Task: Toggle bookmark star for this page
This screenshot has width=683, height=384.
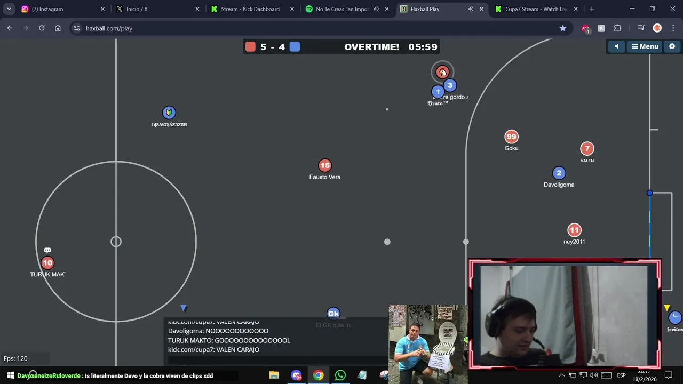Action: pos(562,28)
